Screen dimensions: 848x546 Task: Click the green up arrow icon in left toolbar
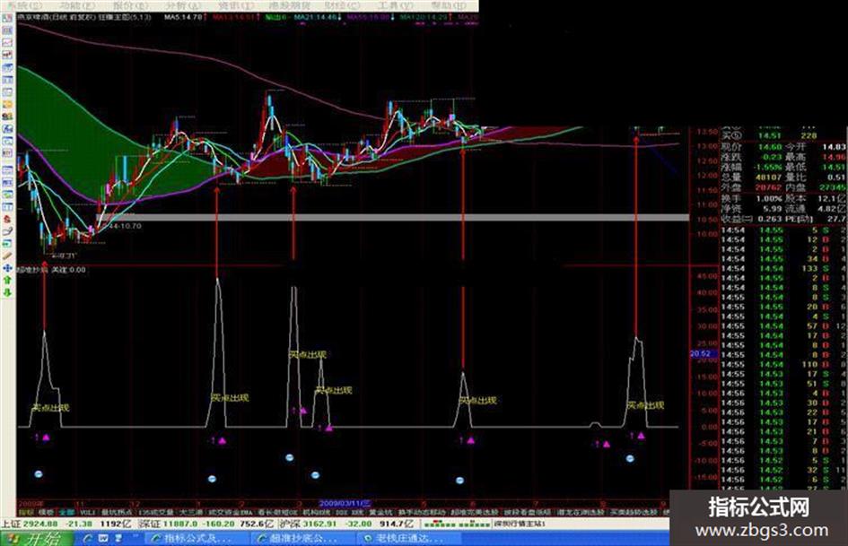point(7,280)
